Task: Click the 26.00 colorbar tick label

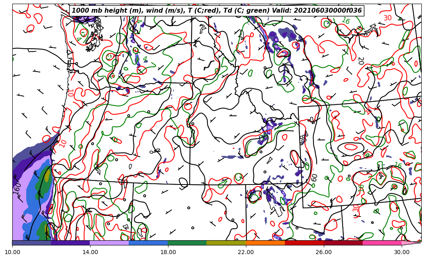Action: (x=324, y=252)
